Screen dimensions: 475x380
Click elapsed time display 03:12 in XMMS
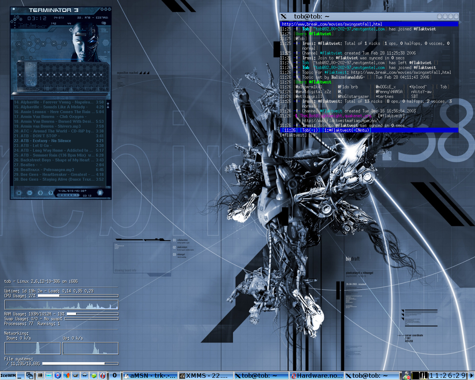(37, 18)
